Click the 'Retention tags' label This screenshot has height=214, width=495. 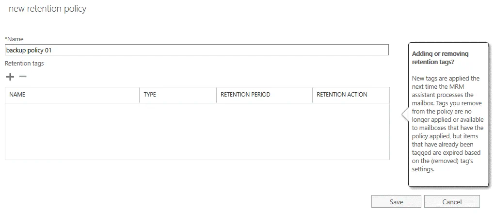click(24, 63)
